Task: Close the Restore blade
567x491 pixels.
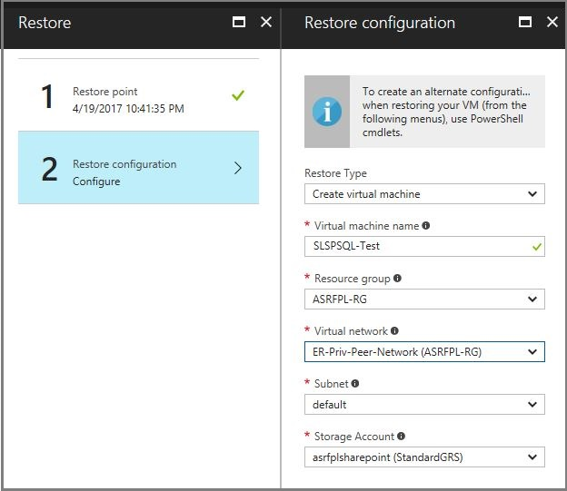Action: (x=266, y=22)
